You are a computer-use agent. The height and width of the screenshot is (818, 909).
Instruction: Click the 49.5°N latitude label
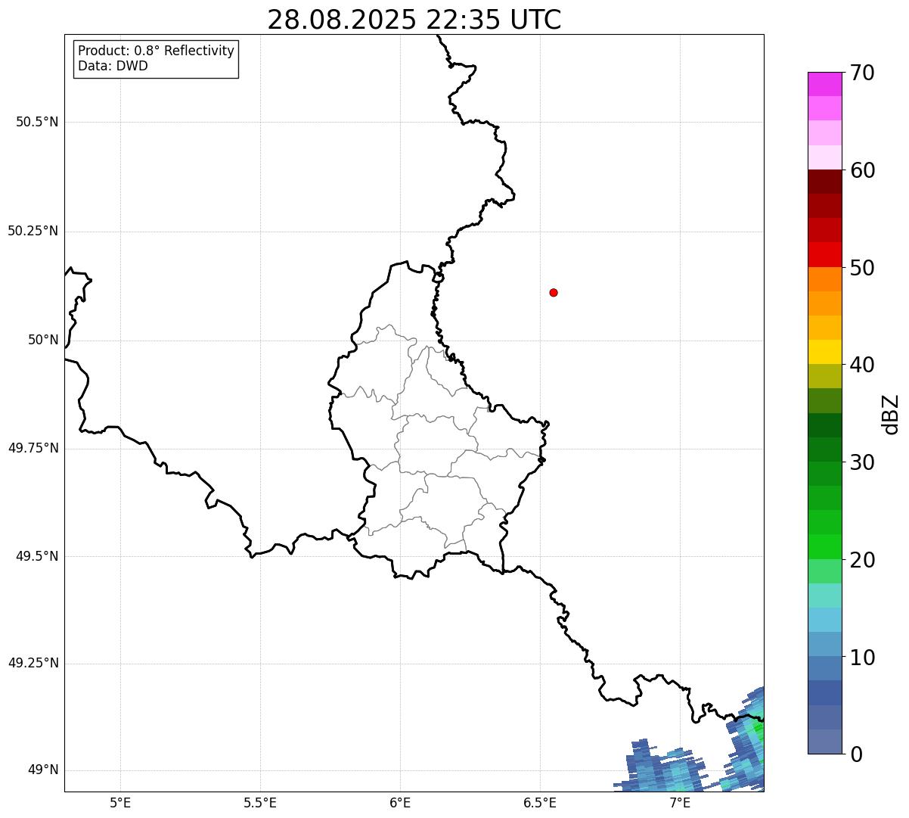click(37, 556)
